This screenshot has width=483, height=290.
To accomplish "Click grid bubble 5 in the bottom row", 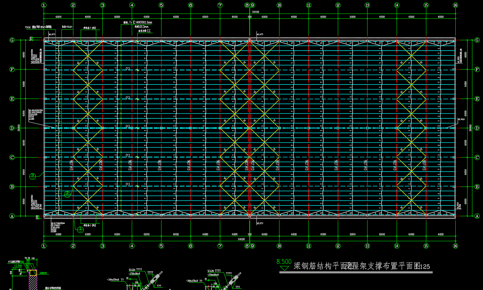I will pos(161,246).
